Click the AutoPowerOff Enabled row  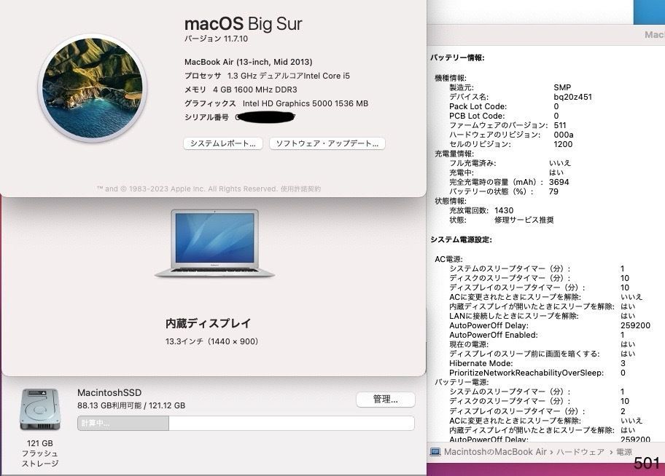(x=537, y=335)
